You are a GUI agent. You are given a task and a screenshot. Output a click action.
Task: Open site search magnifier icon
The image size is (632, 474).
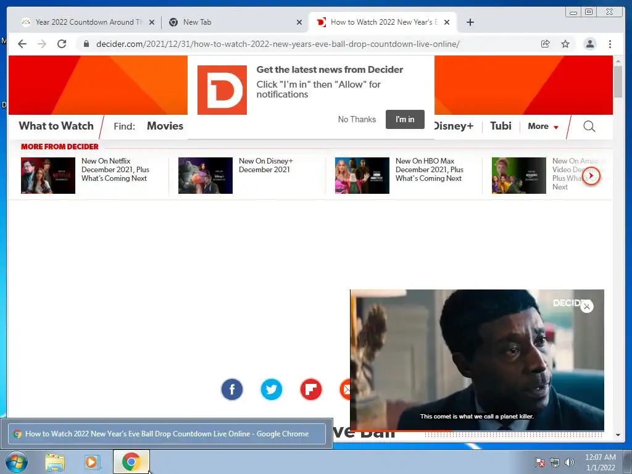pos(589,127)
